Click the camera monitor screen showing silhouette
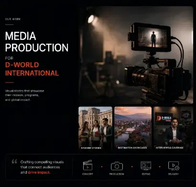 click(x=152, y=37)
